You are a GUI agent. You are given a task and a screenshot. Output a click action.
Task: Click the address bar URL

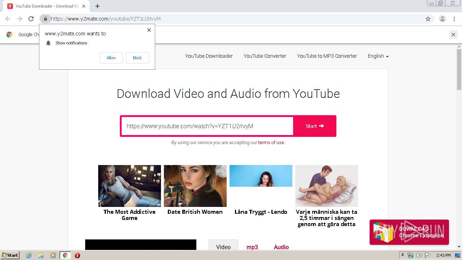click(106, 19)
